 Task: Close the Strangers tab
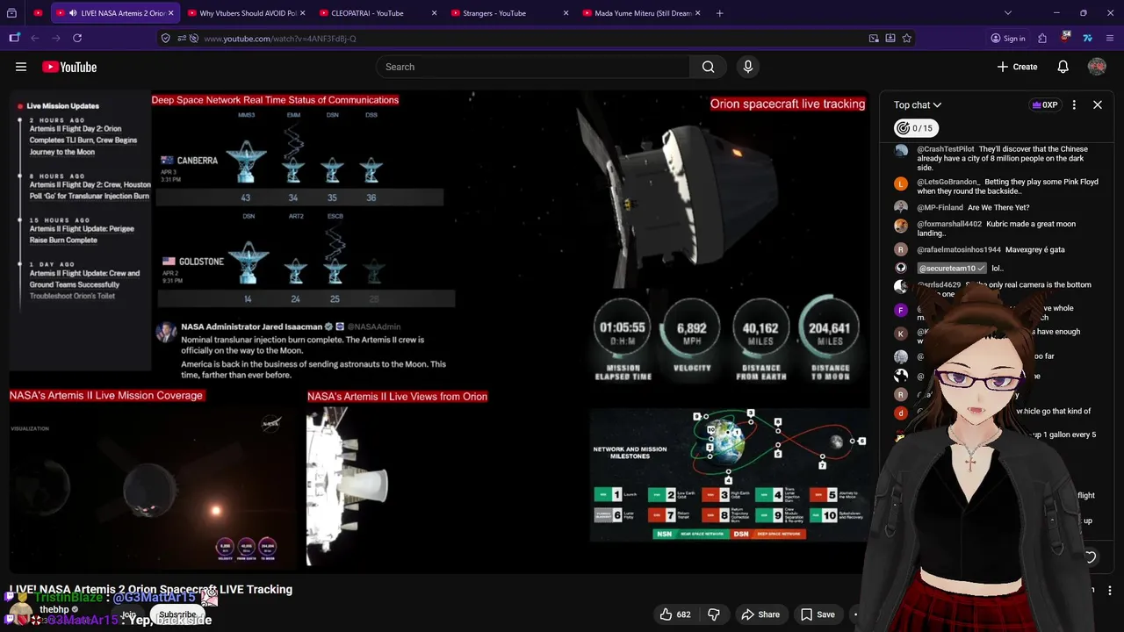click(566, 13)
